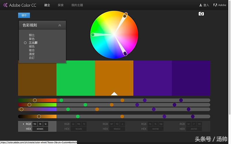The image size is (231, 144).
Task: Click the orange swatch's blue channel slider dot
Action: coord(97,109)
